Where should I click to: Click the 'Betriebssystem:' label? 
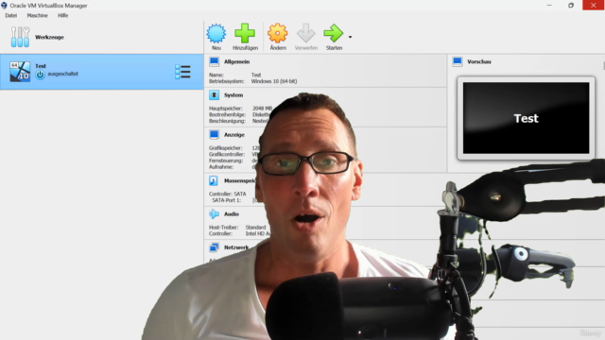click(227, 81)
